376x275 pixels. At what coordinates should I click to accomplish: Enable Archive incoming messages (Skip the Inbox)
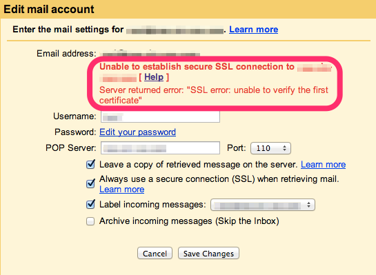click(90, 221)
